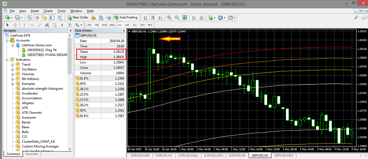
Task: Toggle the Navigator panel star-folder icon
Action: 45,18
